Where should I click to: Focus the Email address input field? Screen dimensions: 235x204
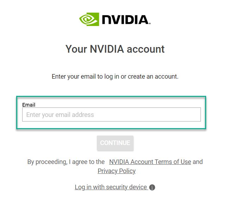111,115
